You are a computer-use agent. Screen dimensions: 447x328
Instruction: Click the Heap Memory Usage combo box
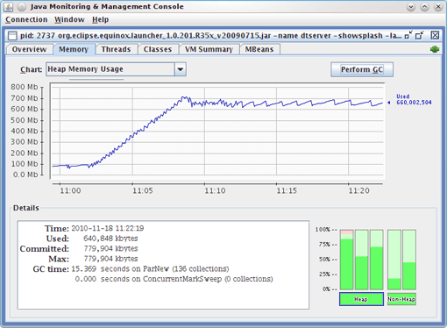pyautogui.click(x=116, y=69)
